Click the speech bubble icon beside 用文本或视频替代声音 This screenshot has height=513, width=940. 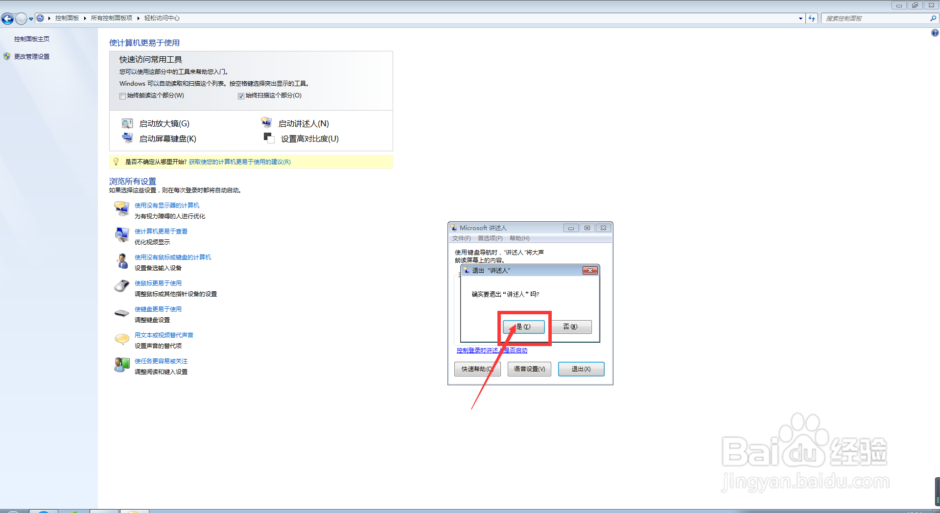[121, 339]
